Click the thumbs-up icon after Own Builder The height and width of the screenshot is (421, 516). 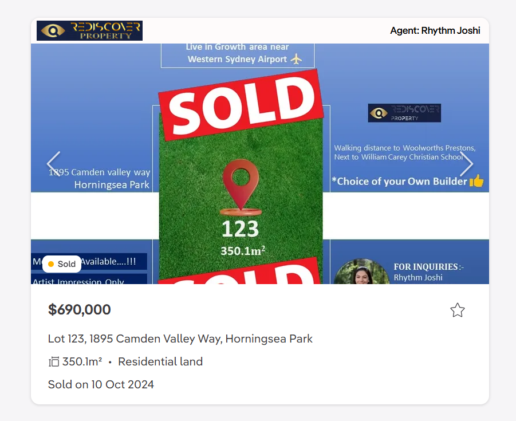pos(476,180)
